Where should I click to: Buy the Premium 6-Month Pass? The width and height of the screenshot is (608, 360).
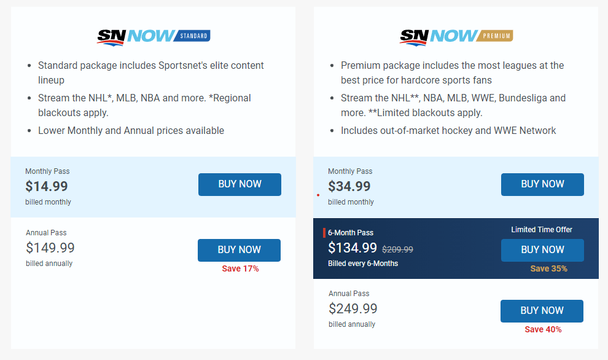pos(542,250)
